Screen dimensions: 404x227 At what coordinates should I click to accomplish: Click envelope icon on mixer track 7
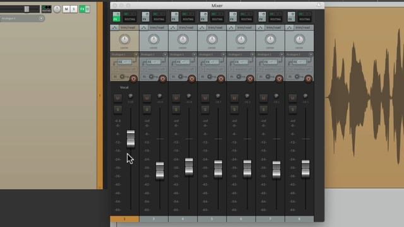coord(260,28)
